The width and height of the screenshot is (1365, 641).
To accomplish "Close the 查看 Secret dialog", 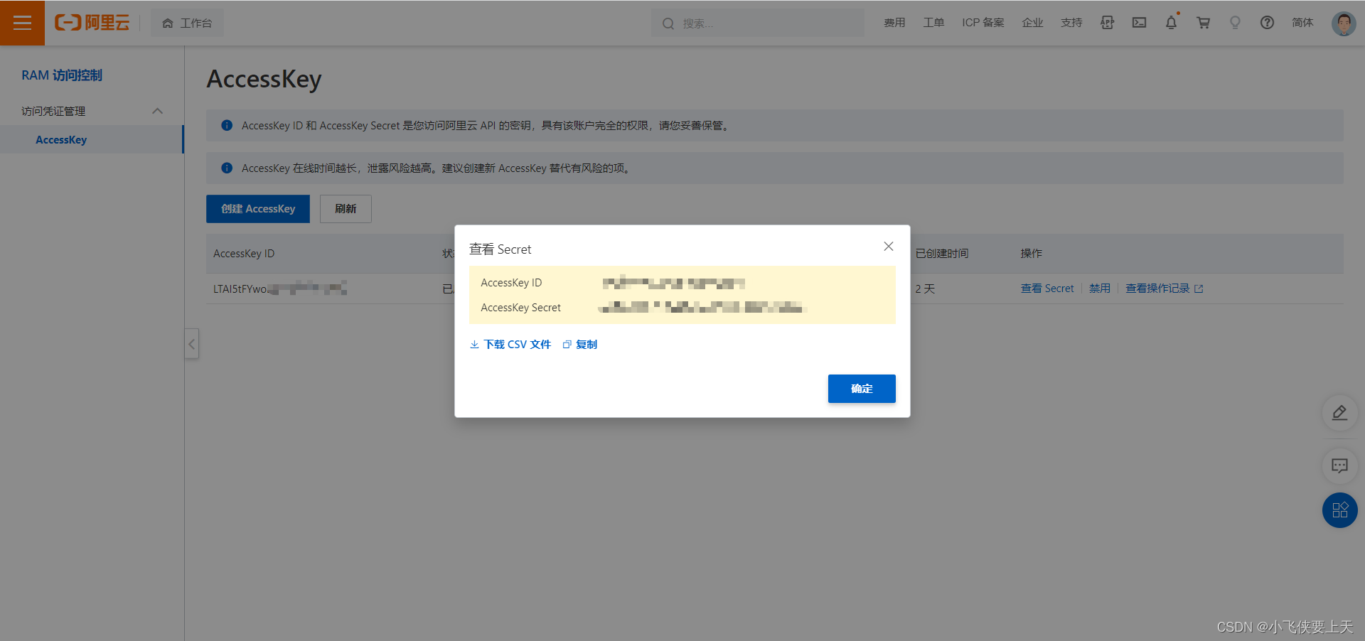I will click(x=889, y=247).
